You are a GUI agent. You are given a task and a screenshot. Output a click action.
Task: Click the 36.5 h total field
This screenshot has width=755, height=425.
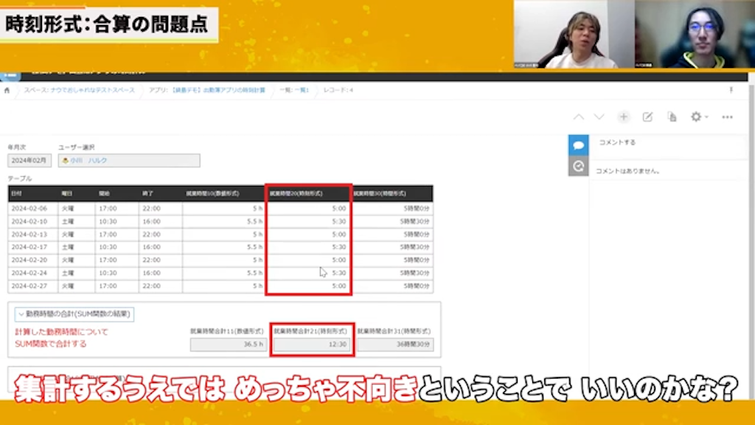click(x=227, y=345)
